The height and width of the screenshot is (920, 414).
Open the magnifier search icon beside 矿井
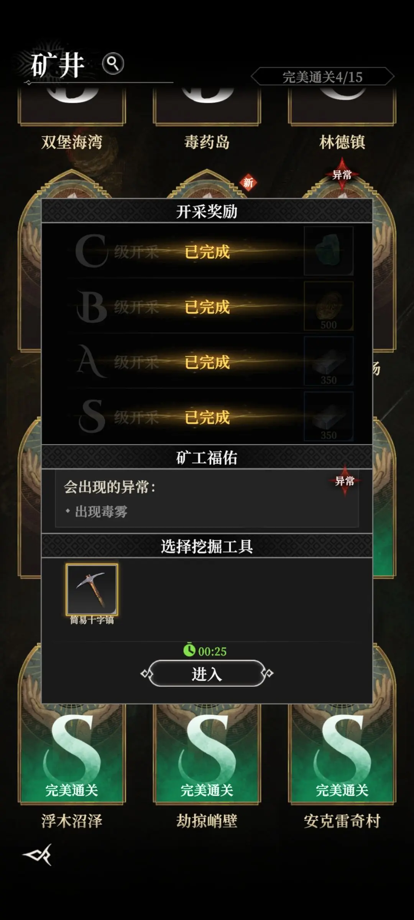click(x=113, y=63)
